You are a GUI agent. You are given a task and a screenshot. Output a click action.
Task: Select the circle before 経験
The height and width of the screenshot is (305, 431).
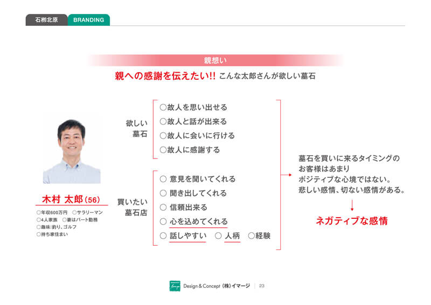pyautogui.click(x=251, y=235)
